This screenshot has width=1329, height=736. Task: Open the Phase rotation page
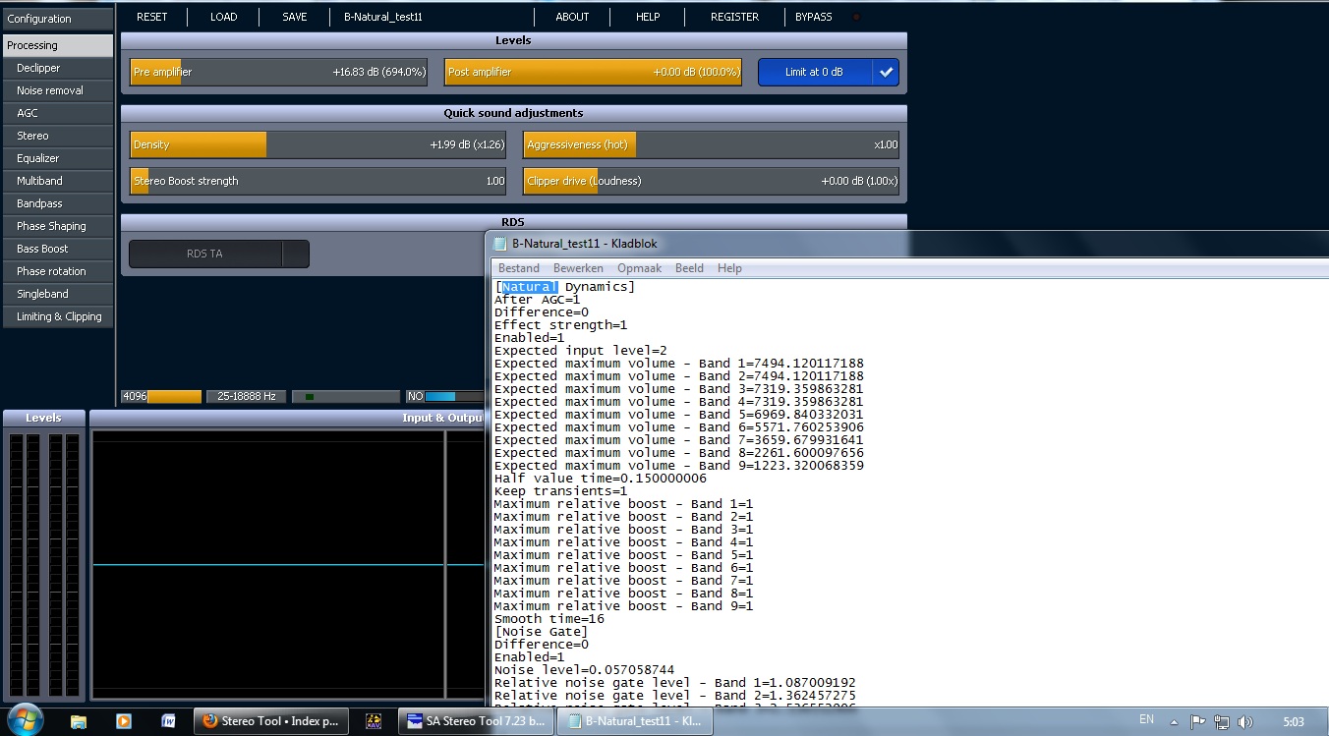point(58,271)
